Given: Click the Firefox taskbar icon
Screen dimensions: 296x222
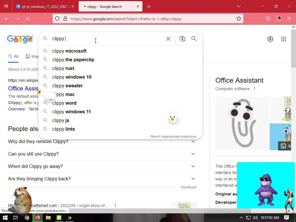Looking at the screenshot, I should point(38,218).
